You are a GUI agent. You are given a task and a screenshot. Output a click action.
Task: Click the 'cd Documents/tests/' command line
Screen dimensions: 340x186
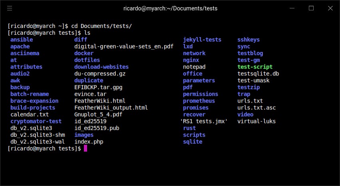[101, 26]
